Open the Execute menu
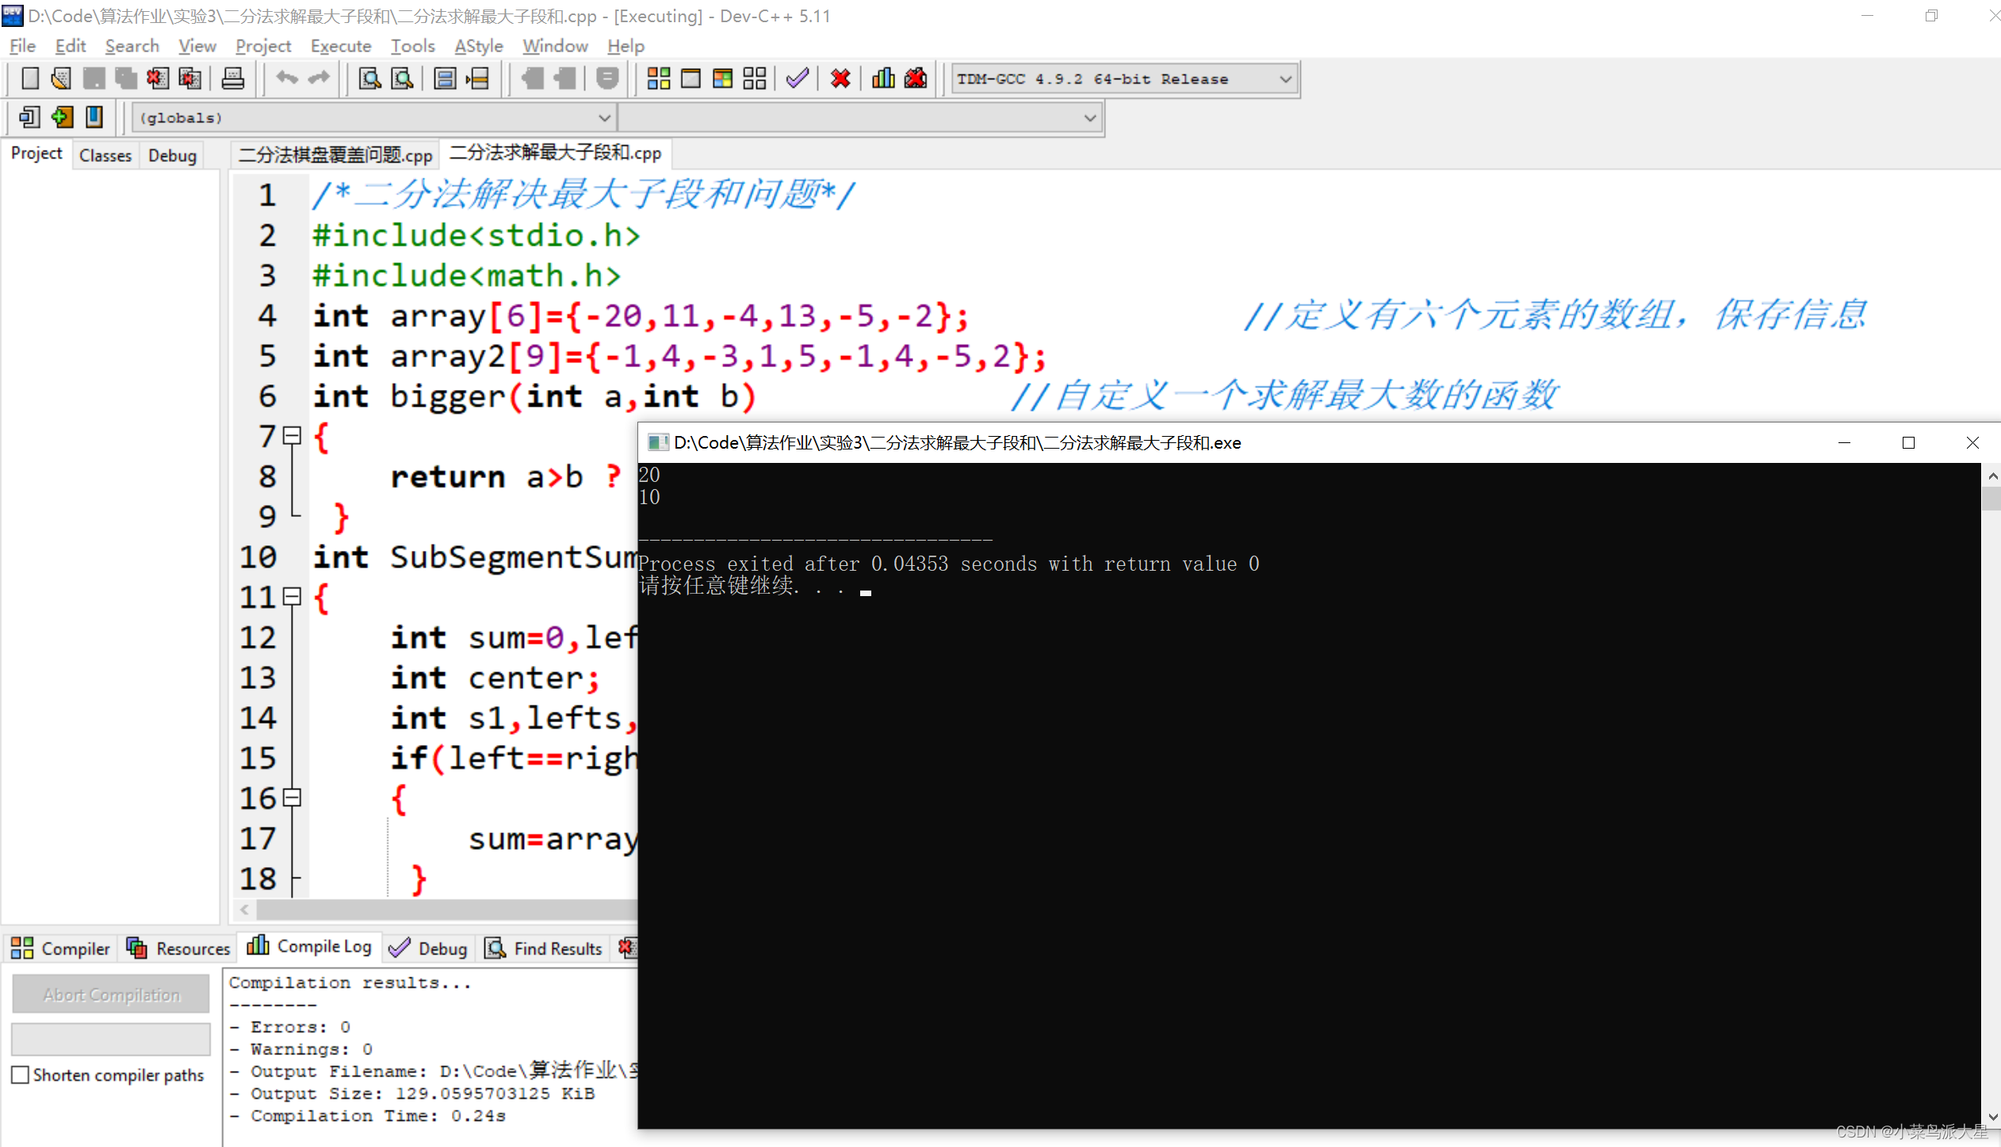The height and width of the screenshot is (1147, 2001). [x=341, y=46]
